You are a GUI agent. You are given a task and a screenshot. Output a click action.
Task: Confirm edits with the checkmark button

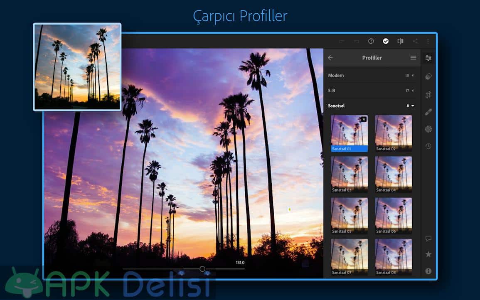pos(386,41)
